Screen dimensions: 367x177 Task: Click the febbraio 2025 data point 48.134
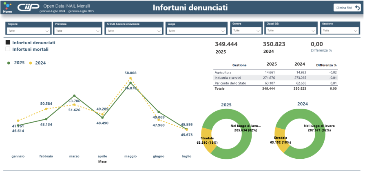[46, 119]
